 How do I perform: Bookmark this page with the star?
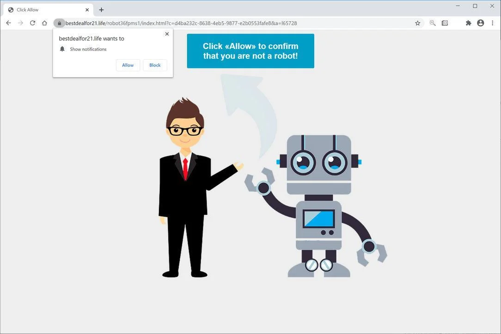[418, 23]
